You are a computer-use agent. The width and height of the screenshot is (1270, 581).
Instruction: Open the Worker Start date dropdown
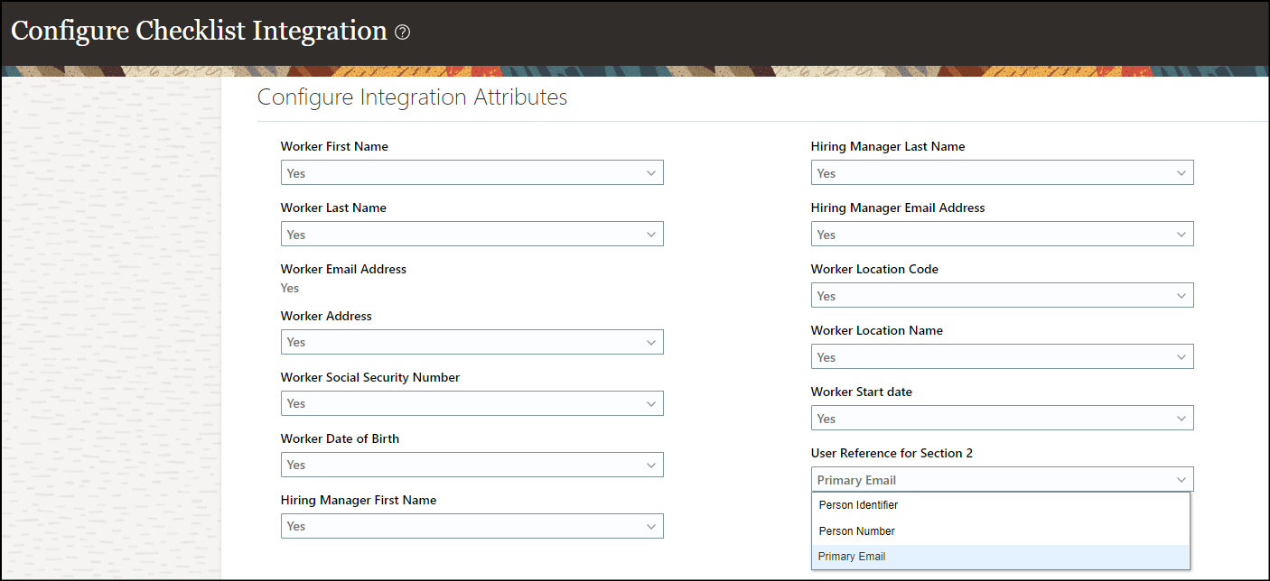1002,419
